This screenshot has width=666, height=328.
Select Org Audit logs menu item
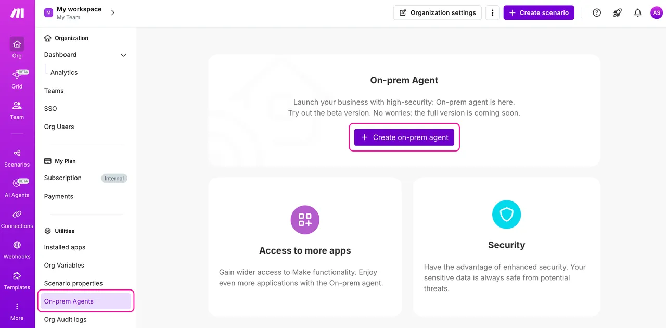click(66, 319)
